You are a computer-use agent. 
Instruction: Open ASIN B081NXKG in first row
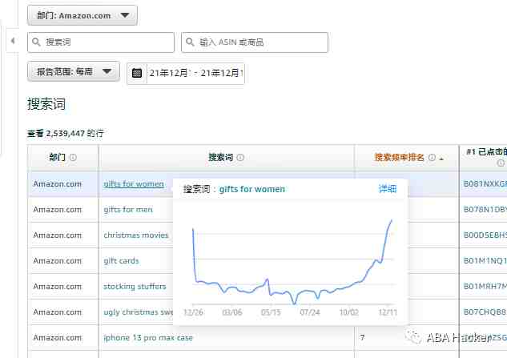(485, 184)
